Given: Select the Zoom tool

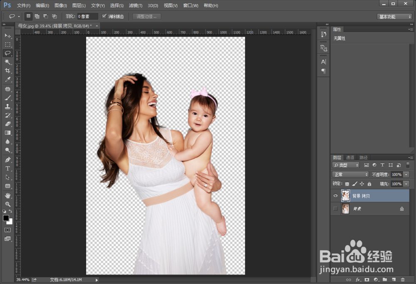Looking at the screenshot, I should 7,204.
